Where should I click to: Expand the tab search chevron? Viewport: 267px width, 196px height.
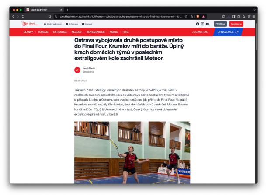254,10
